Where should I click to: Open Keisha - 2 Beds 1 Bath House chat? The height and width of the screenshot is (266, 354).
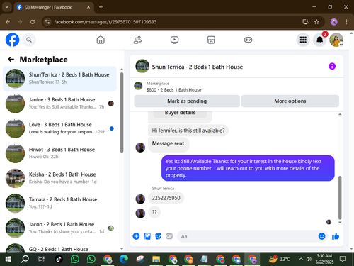click(59, 178)
